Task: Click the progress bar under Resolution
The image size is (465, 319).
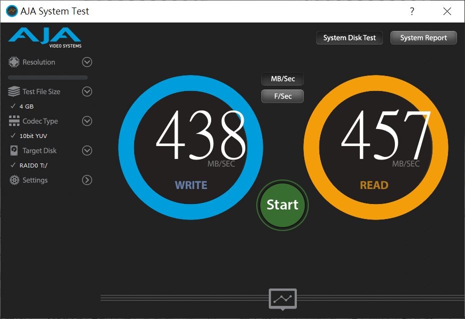Action: tap(48, 77)
